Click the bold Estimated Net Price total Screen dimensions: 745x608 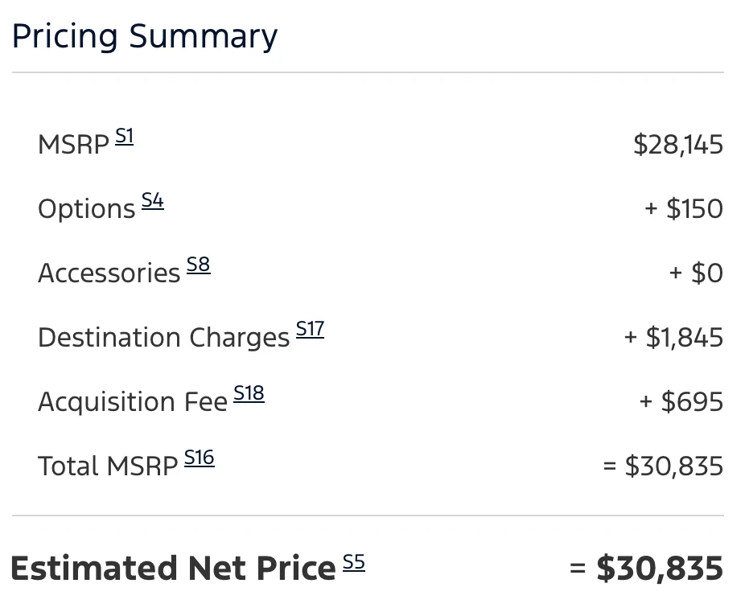pos(646,568)
